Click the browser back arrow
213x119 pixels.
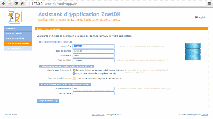[x=4, y=4]
